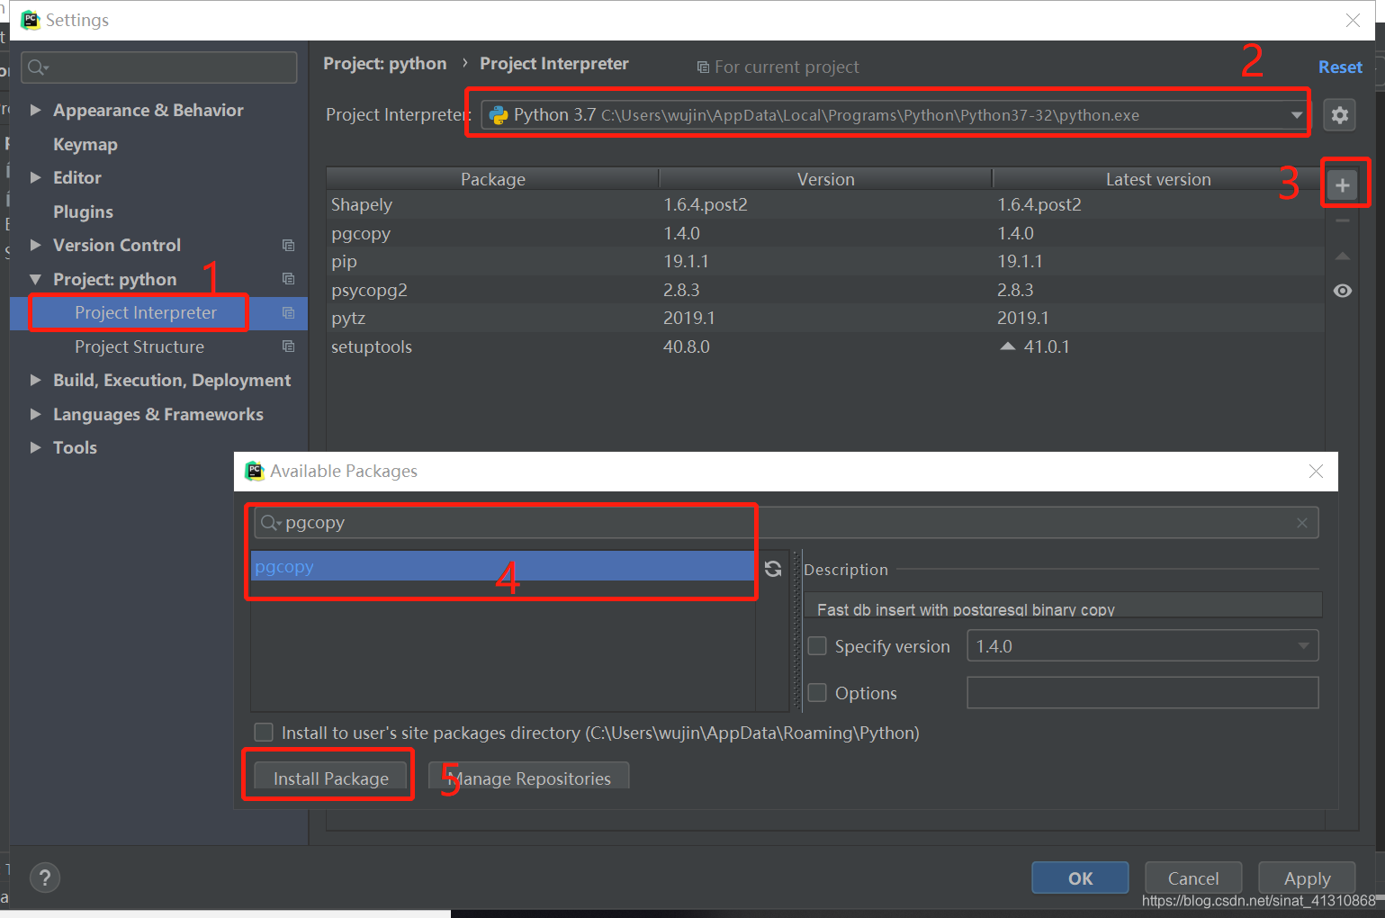
Task: Click the Install Package button
Action: point(330,778)
